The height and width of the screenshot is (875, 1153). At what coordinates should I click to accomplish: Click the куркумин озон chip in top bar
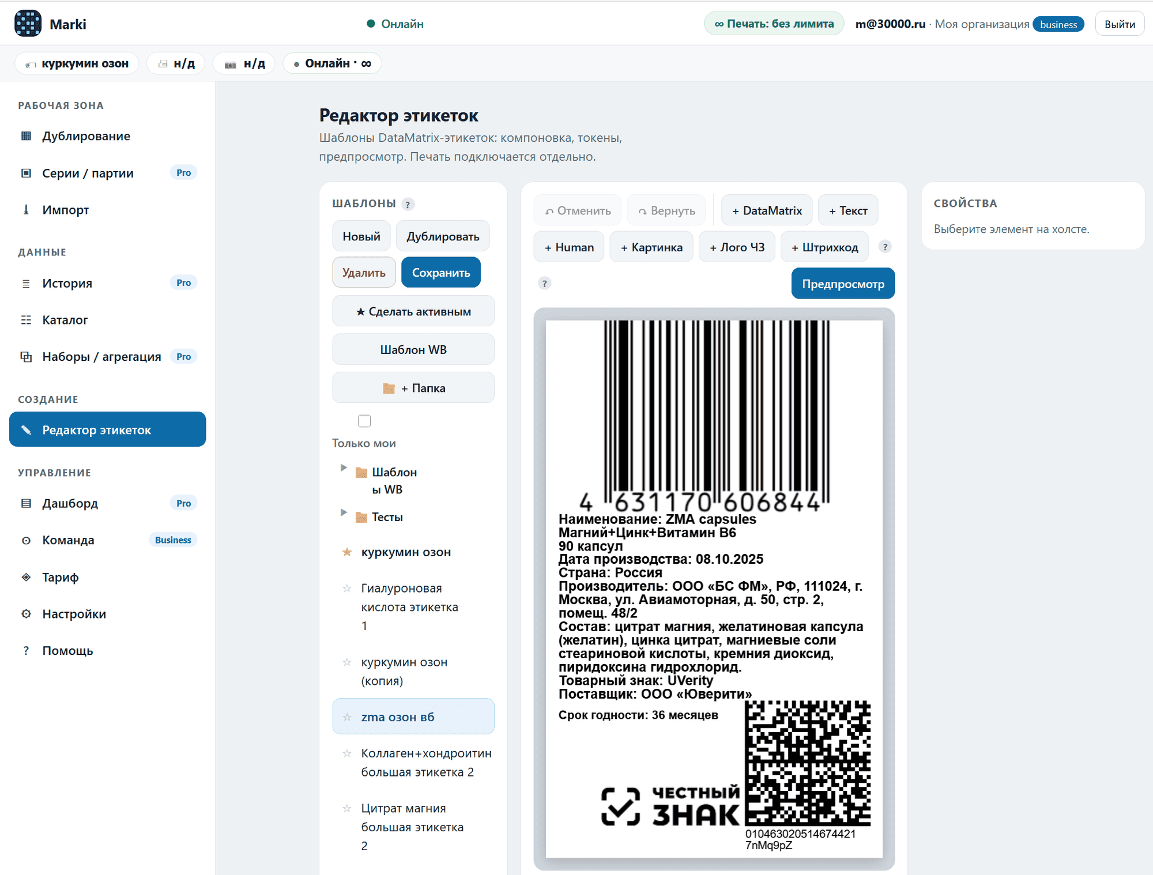point(77,63)
